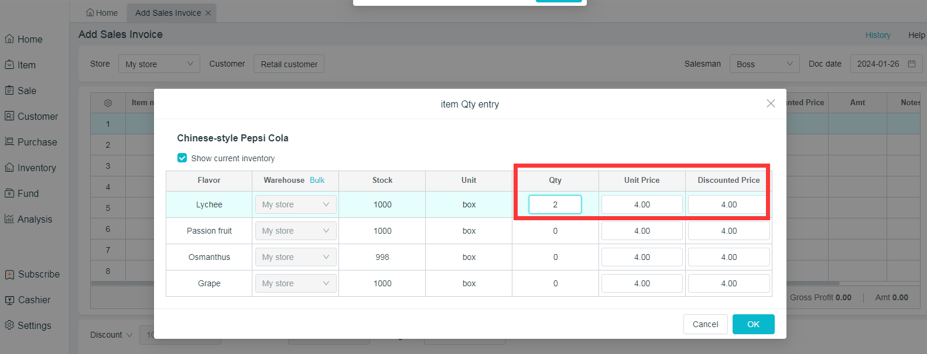Click the table settings gear icon
Viewport: 927px width, 354px height.
coord(108,103)
